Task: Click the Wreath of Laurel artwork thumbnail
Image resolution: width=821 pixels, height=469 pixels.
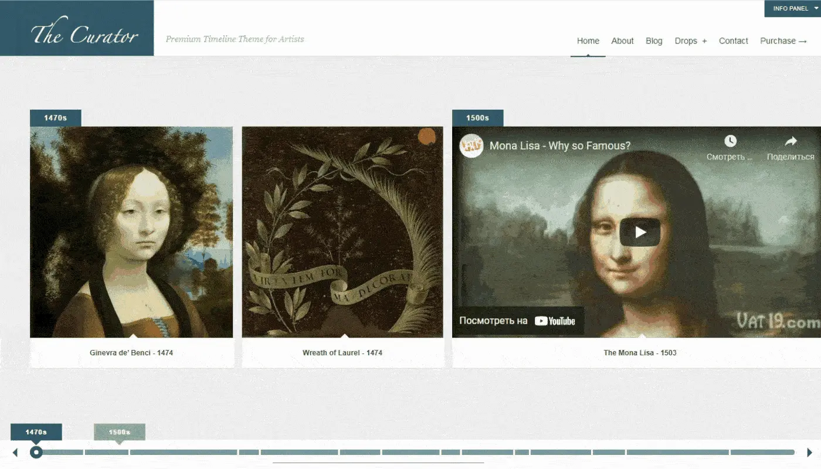Action: (x=342, y=231)
